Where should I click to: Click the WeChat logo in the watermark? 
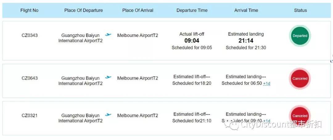pyautogui.click(x=232, y=125)
